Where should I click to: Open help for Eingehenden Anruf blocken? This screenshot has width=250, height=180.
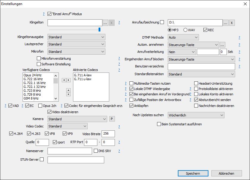[239, 59]
